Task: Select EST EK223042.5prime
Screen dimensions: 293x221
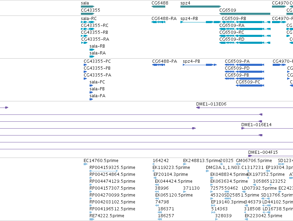Action: click(x=263, y=216)
